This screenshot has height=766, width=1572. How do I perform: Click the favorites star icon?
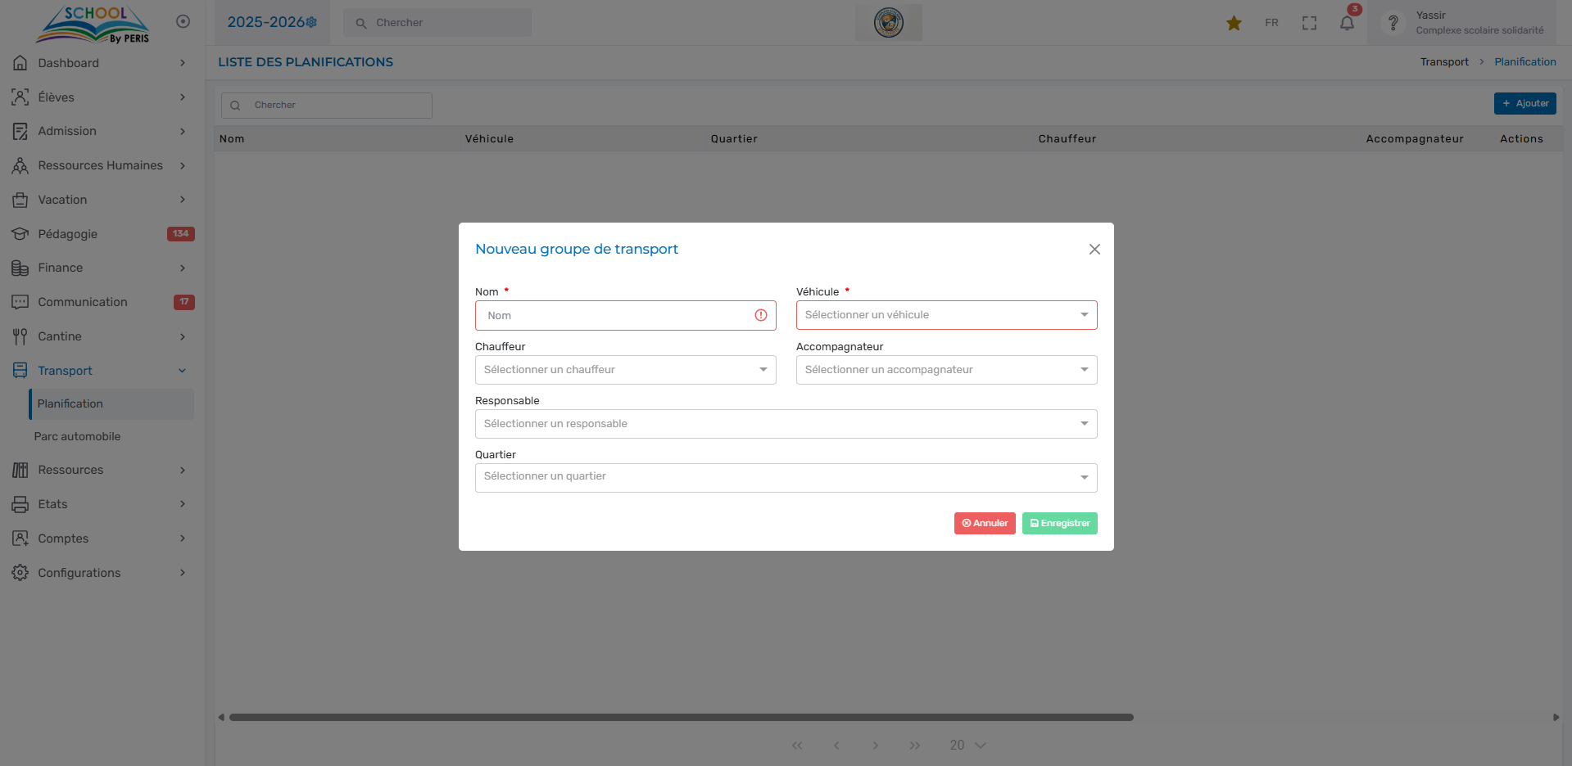[x=1234, y=23]
